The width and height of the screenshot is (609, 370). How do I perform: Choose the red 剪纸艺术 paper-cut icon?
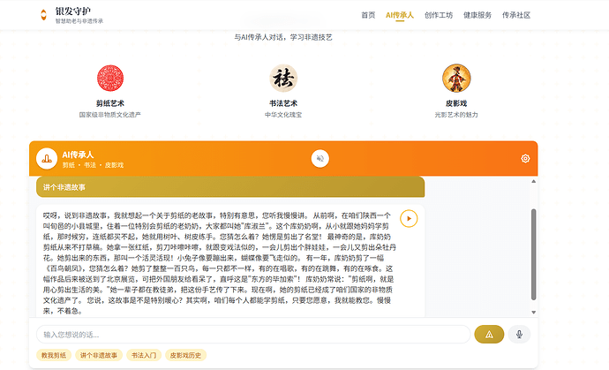pyautogui.click(x=110, y=78)
